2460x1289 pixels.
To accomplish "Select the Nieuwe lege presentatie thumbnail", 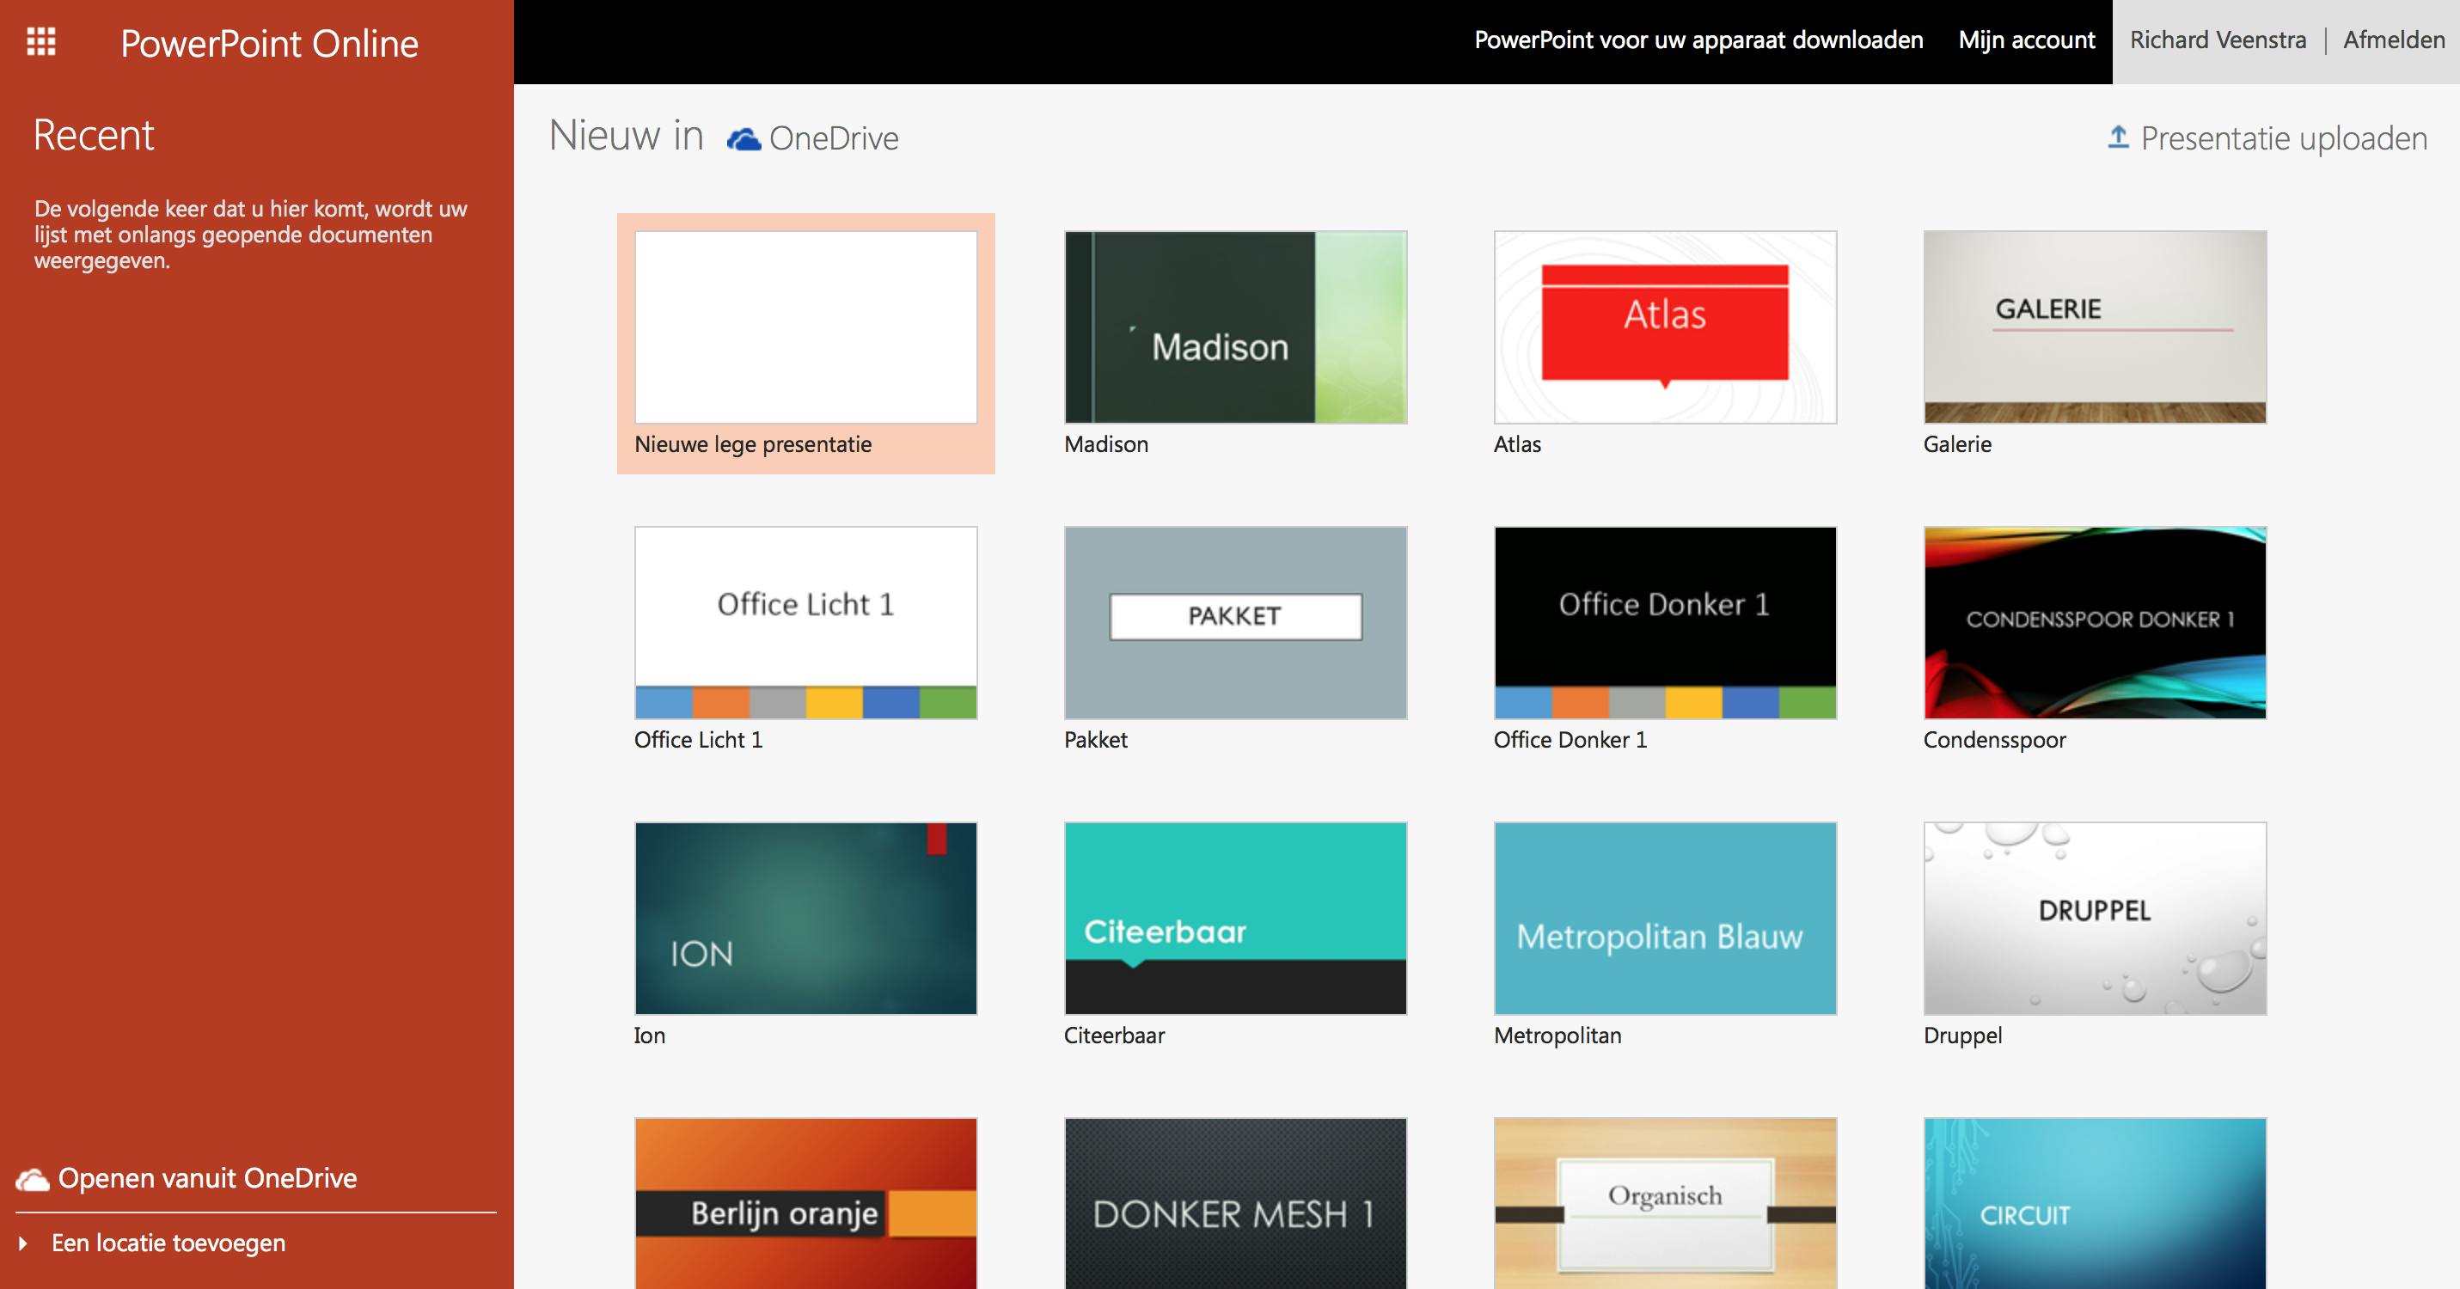I will click(x=805, y=327).
